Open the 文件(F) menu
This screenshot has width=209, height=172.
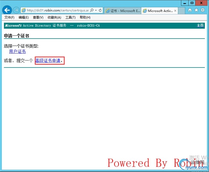click(9, 17)
